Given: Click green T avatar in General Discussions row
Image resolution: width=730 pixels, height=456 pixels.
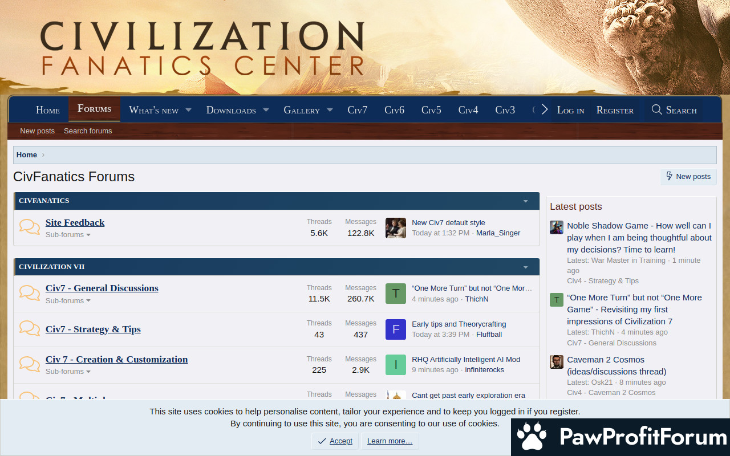Looking at the screenshot, I should click(x=396, y=294).
